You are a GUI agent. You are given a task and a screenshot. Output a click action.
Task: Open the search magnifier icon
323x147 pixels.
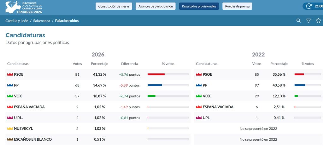tap(298, 20)
